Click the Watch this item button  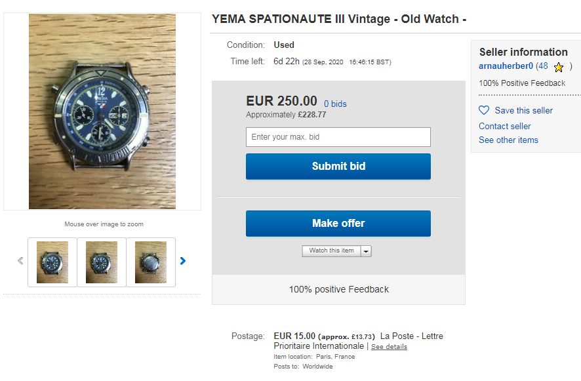click(x=331, y=251)
